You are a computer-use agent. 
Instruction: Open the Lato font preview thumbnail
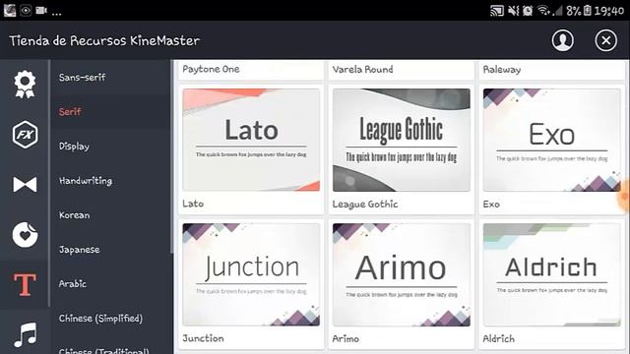[251, 140]
